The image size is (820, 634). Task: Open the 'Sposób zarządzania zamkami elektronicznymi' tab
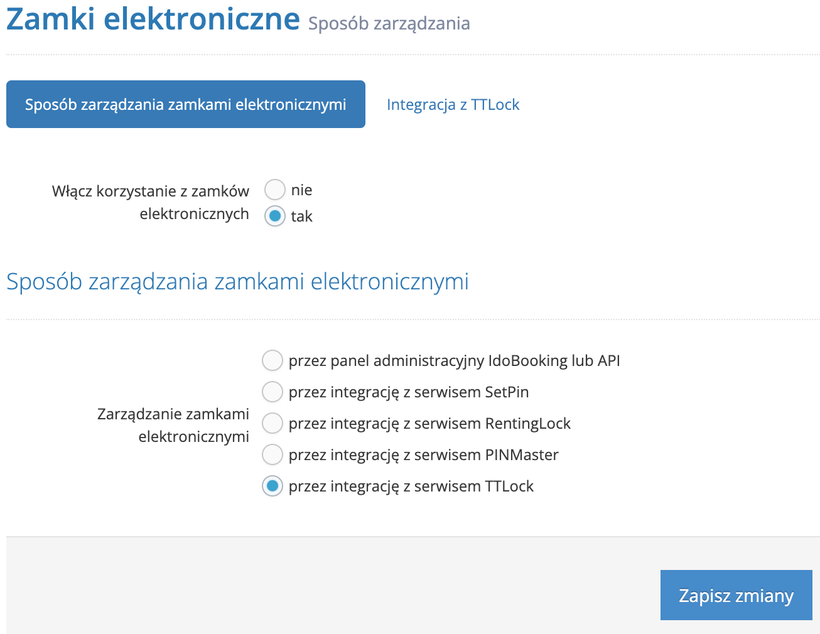[x=185, y=104]
